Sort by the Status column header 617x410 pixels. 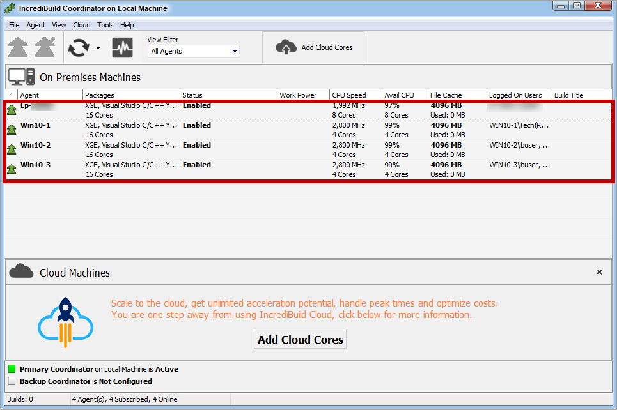pos(228,95)
